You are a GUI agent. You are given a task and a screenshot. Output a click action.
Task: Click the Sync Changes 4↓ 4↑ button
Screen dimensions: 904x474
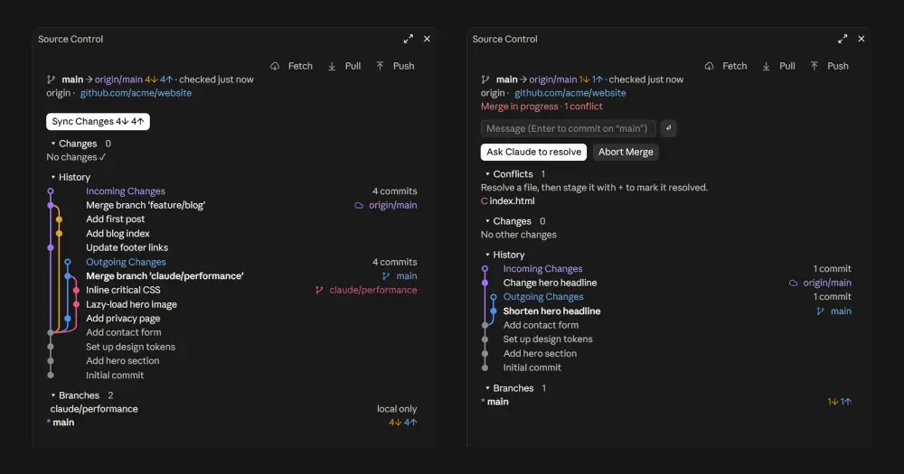point(98,122)
